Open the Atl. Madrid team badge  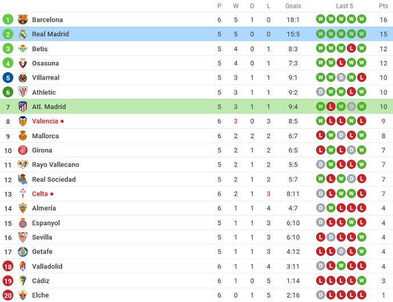[23, 106]
